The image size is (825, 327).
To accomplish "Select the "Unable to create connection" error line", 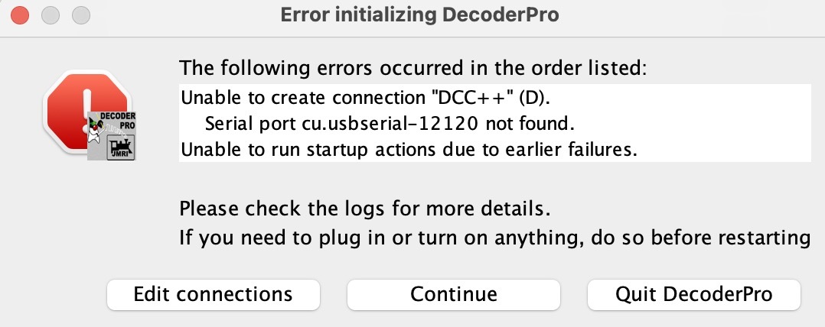I will (x=368, y=98).
